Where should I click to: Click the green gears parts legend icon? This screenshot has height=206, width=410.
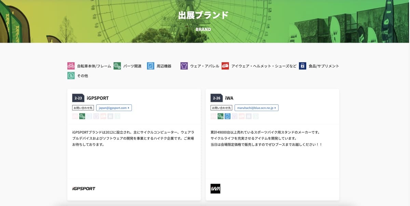tap(117, 66)
